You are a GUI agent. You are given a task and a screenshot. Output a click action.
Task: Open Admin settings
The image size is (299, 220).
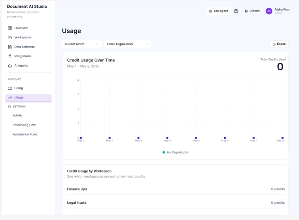tap(17, 116)
